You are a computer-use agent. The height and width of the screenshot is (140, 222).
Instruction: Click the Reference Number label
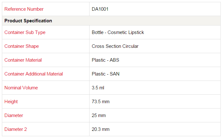pyautogui.click(x=24, y=9)
